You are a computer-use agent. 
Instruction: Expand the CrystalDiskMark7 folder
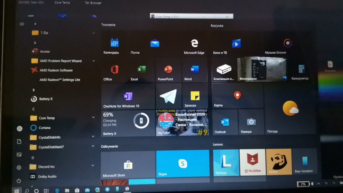[x=93, y=146]
